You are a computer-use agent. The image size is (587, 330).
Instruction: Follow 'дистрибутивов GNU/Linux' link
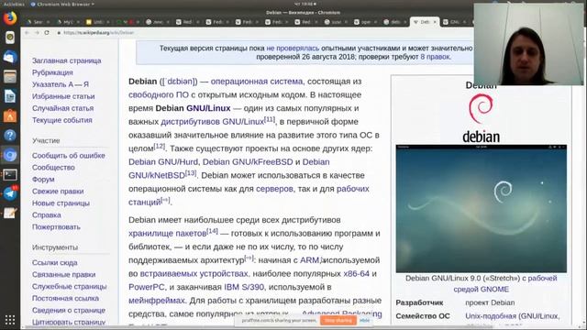(x=212, y=122)
